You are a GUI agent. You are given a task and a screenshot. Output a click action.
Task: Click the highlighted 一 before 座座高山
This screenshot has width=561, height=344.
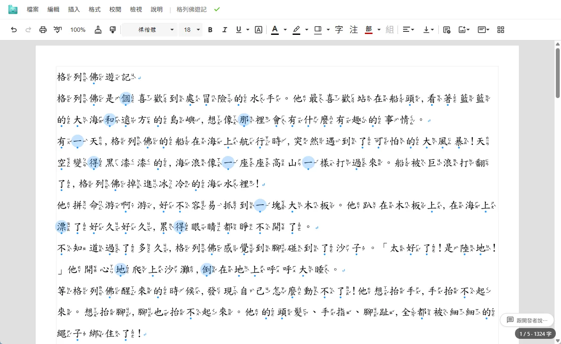point(228,163)
